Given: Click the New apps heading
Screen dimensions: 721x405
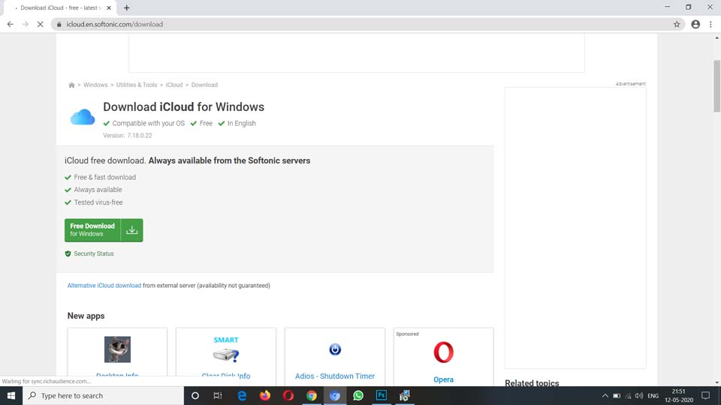Looking at the screenshot, I should point(86,316).
